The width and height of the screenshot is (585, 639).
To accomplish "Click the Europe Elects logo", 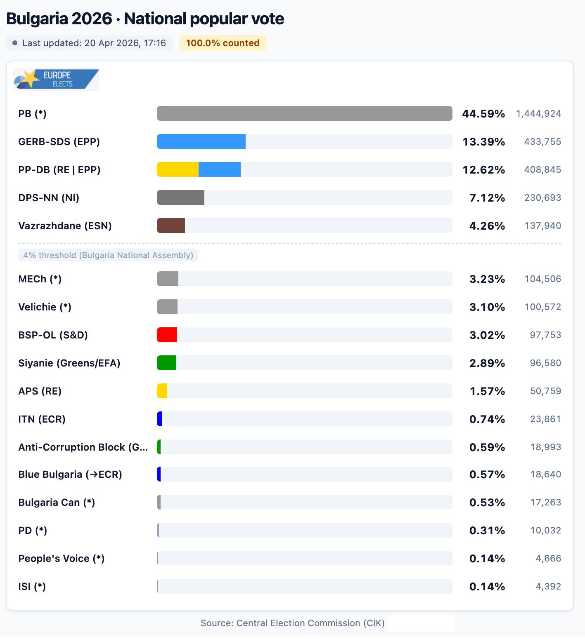I will 56,80.
